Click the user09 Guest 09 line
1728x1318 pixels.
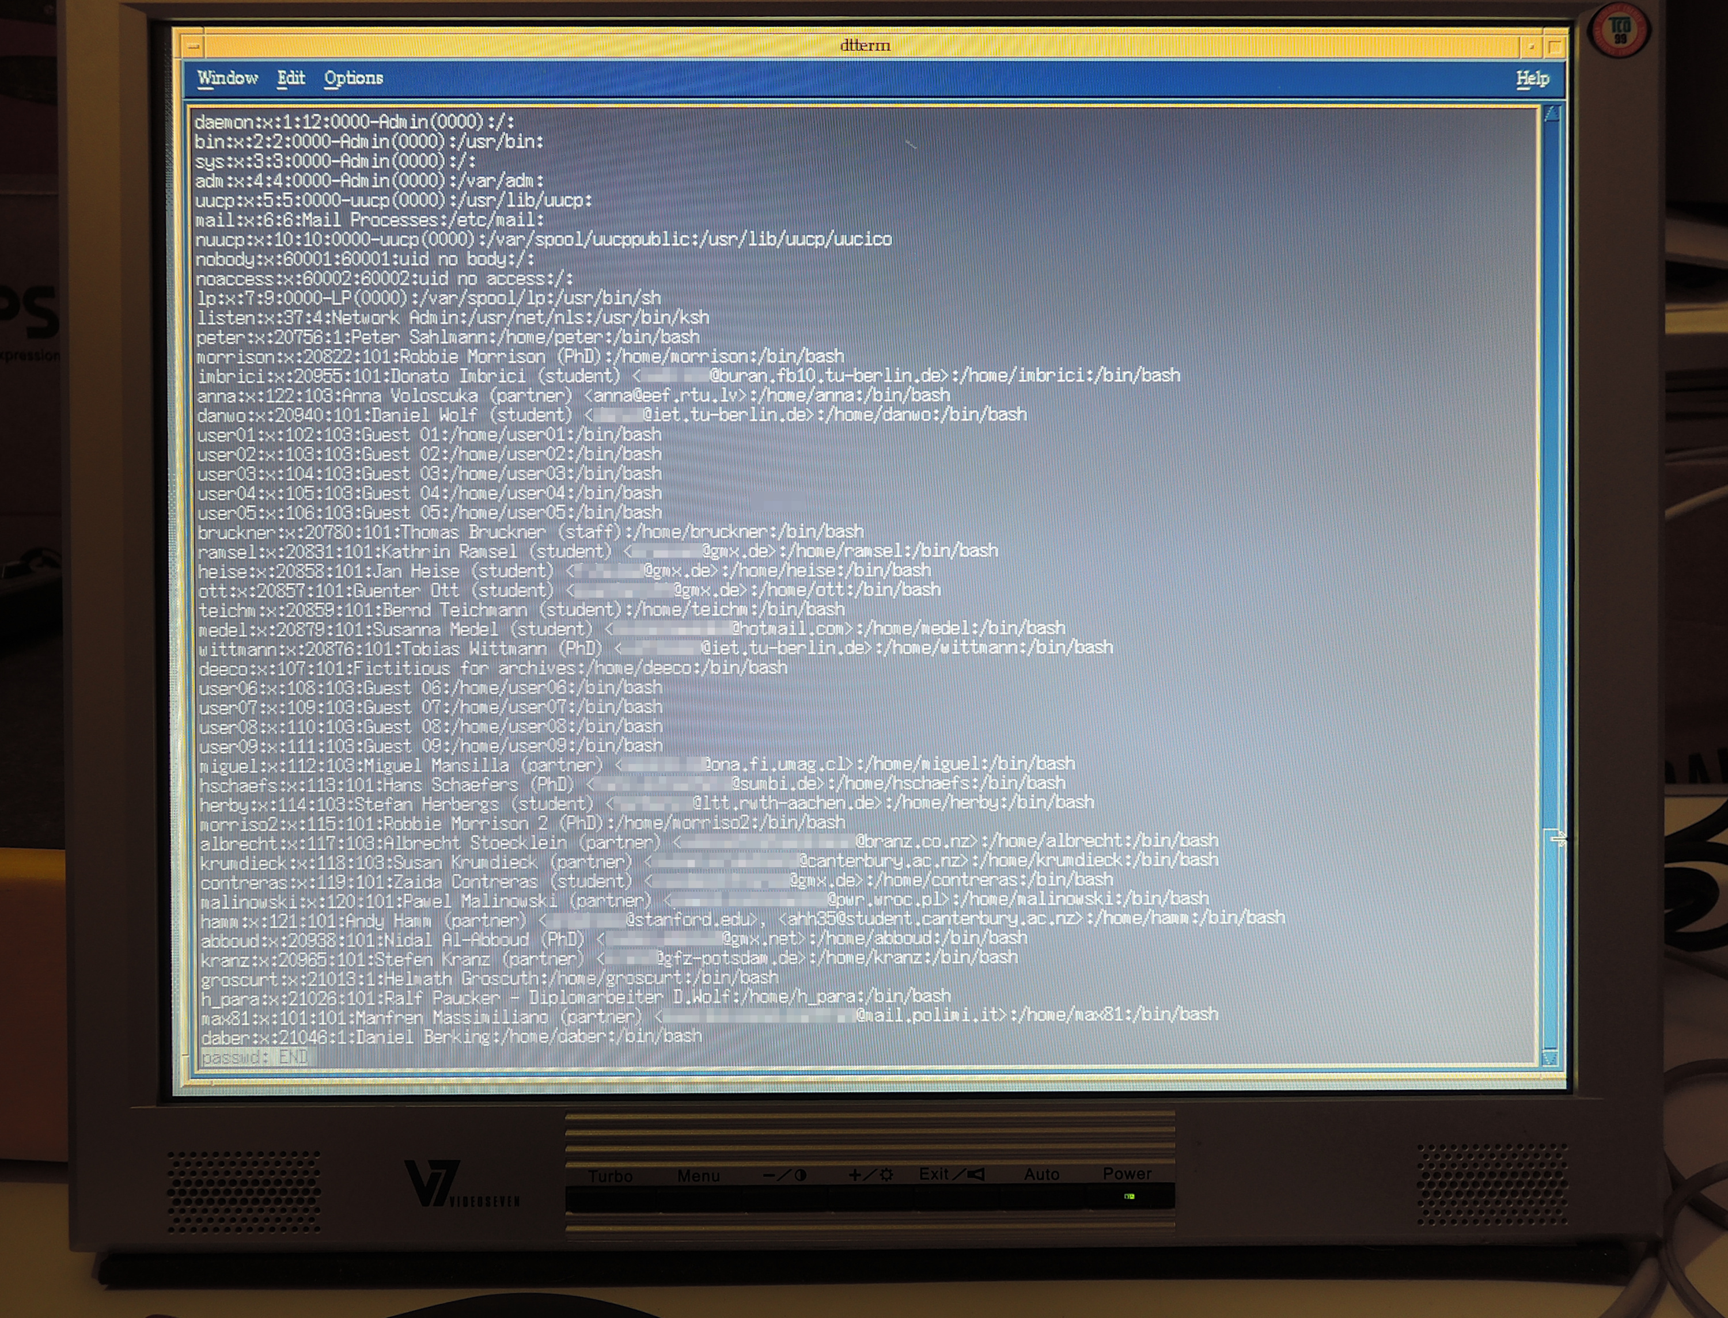pyautogui.click(x=430, y=746)
